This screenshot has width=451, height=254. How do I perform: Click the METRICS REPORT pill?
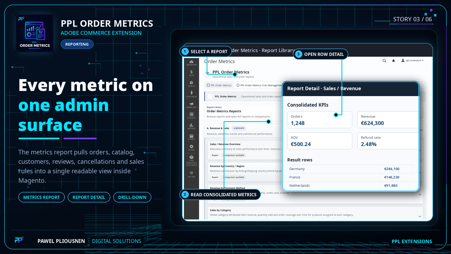[42, 197]
